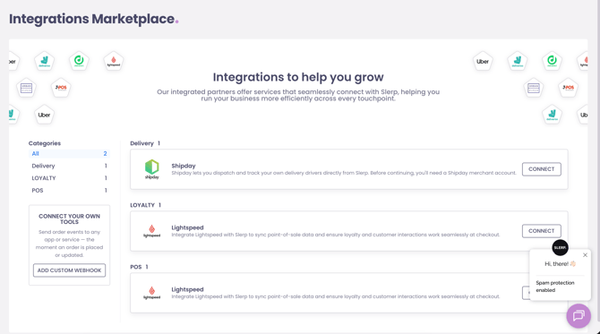Click "Integrations to help you grow" heading
Screen dimensions: 600x334
[x=298, y=77]
